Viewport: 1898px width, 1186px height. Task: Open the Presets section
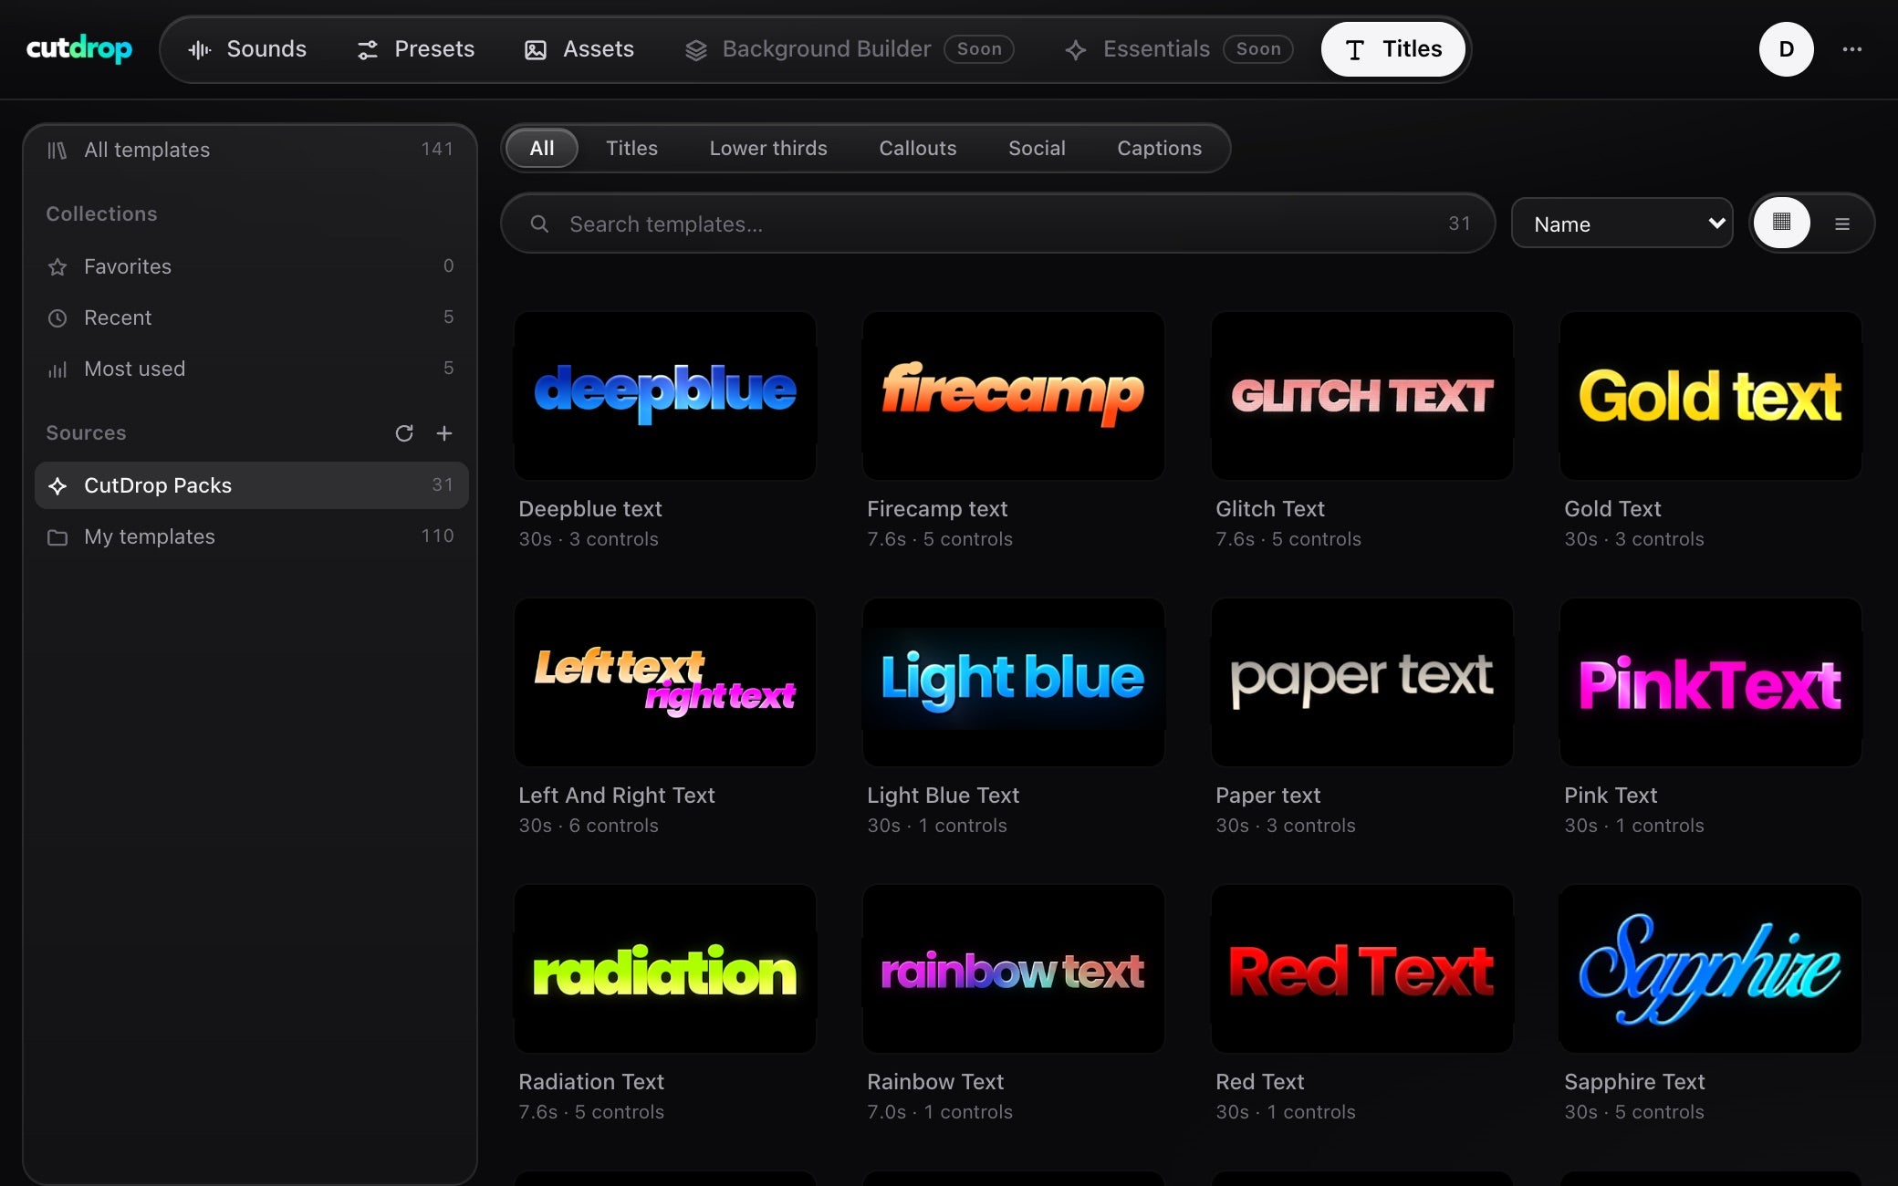tap(415, 49)
